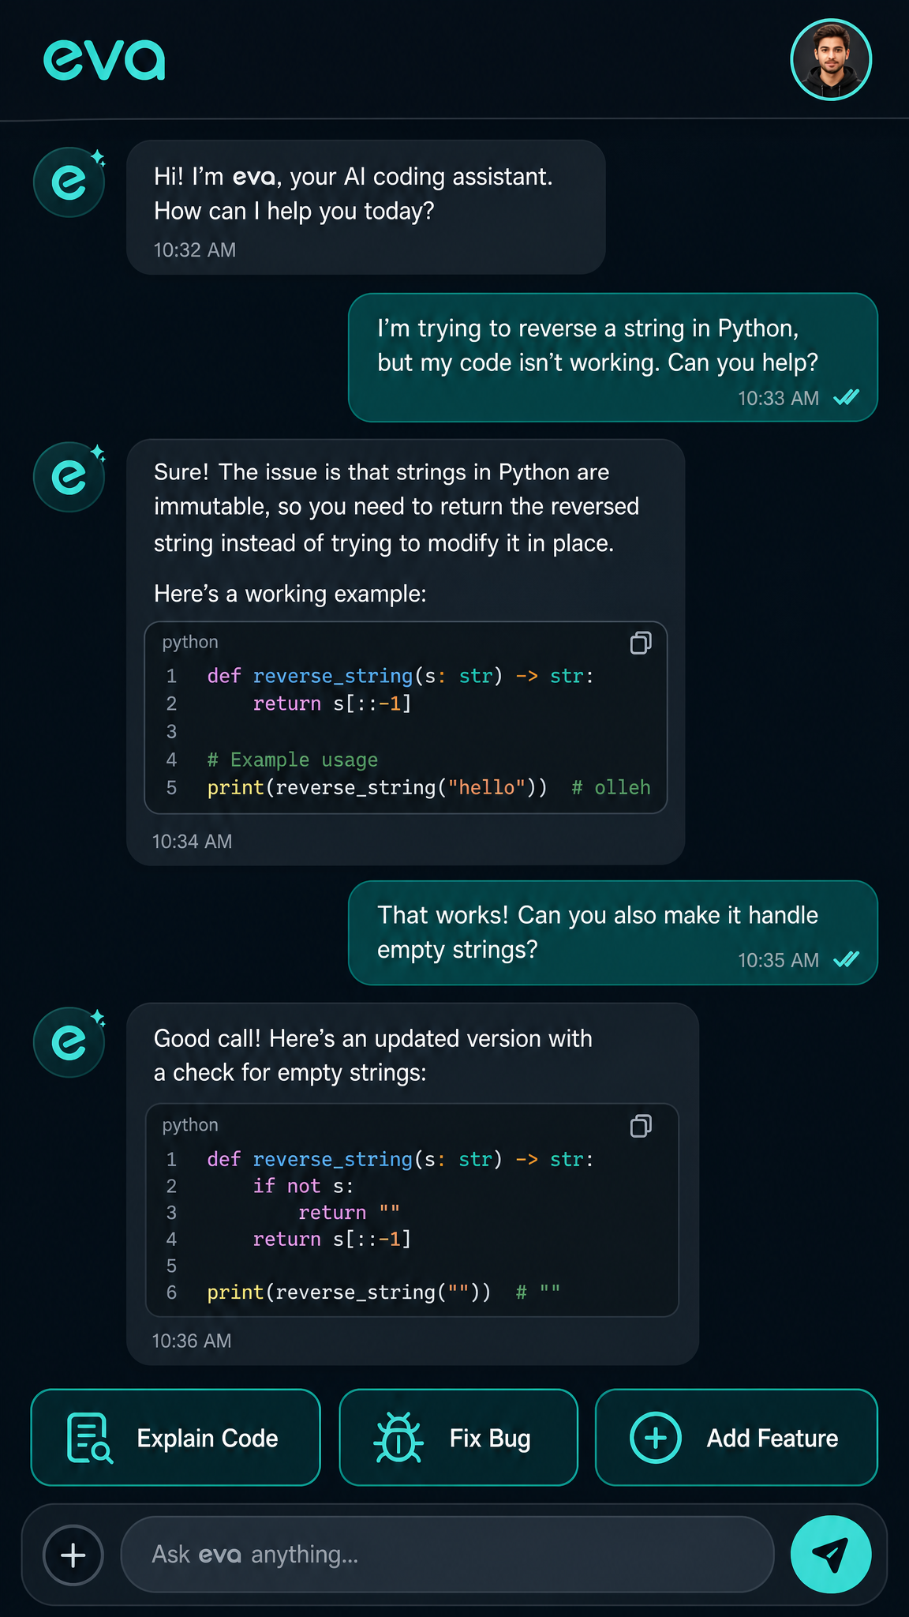
Task: Click the "# Example usage" comment line
Action: click(293, 760)
